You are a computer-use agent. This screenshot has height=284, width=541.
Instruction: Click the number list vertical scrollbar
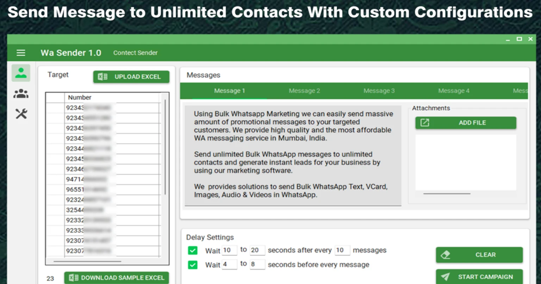165,147
